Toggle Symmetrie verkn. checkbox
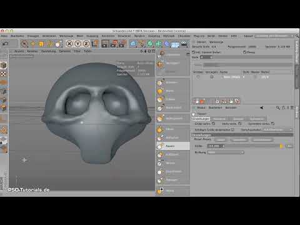The width and height of the screenshot is (300, 225). coord(272,124)
